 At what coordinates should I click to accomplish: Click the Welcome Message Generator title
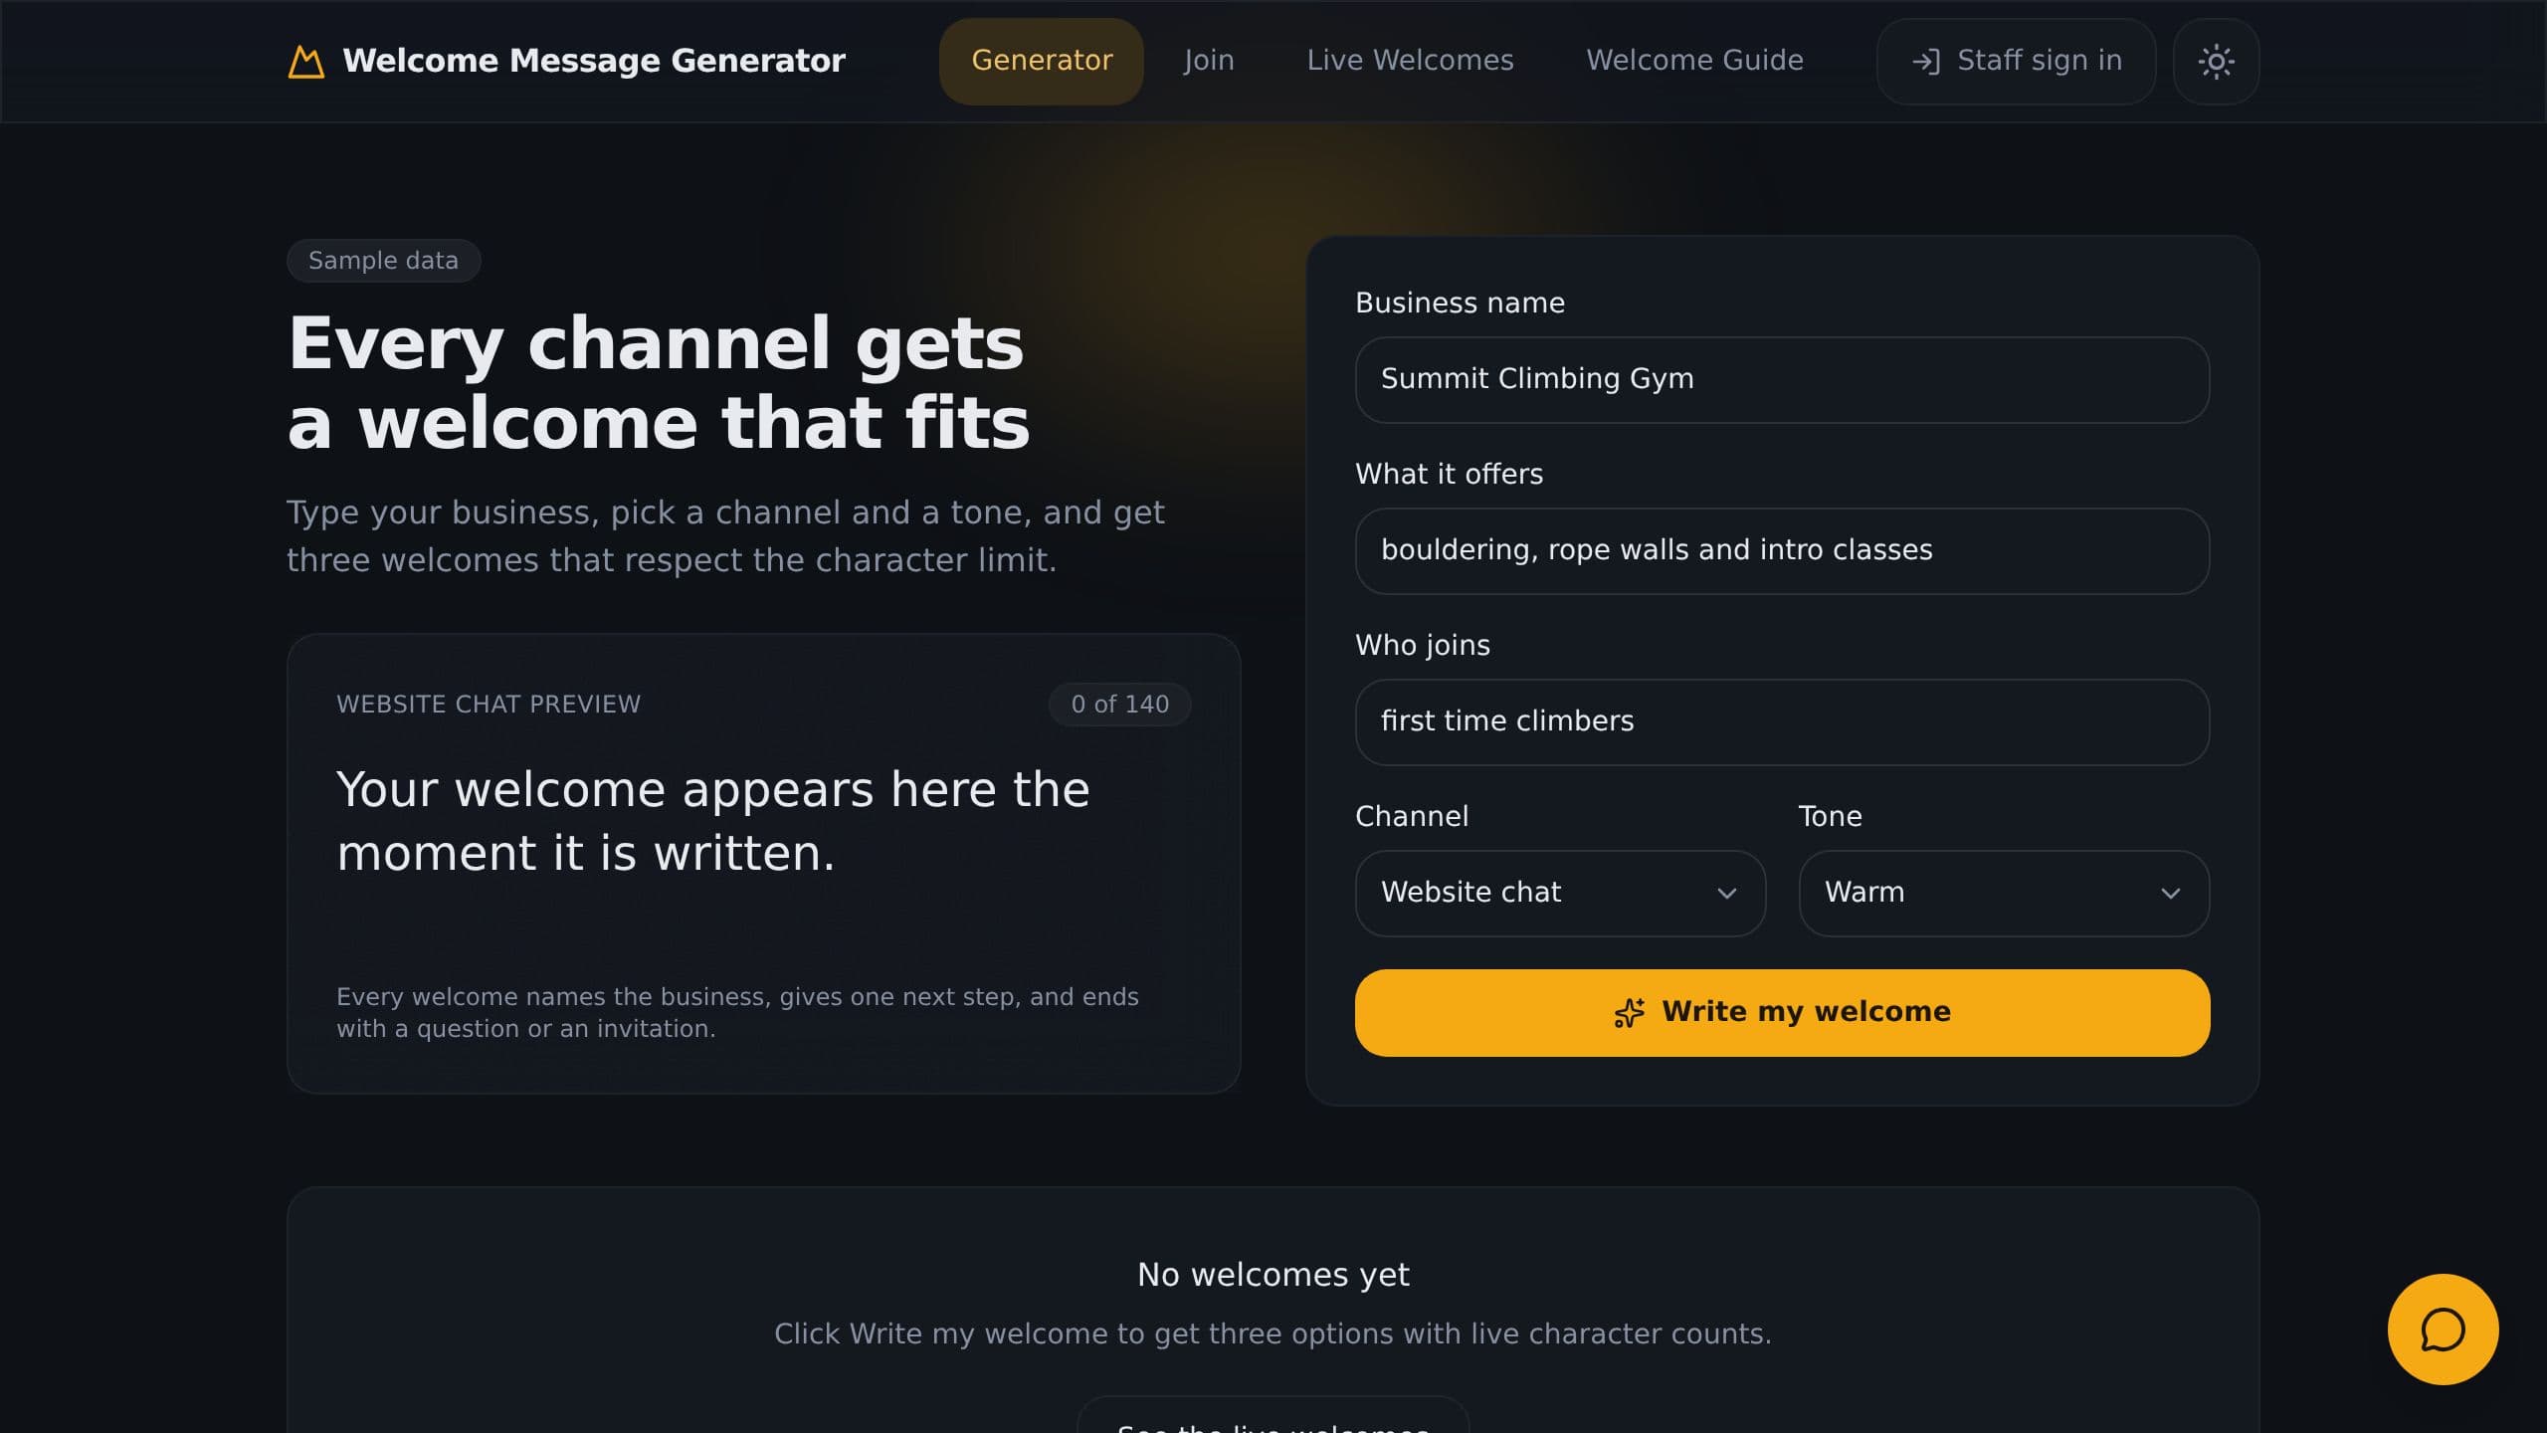pyautogui.click(x=594, y=61)
